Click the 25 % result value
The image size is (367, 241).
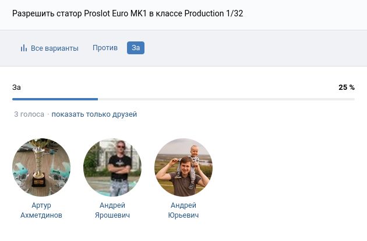346,88
